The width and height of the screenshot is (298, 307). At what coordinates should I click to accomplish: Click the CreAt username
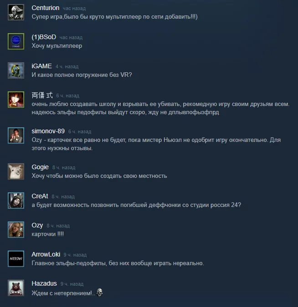40,196
